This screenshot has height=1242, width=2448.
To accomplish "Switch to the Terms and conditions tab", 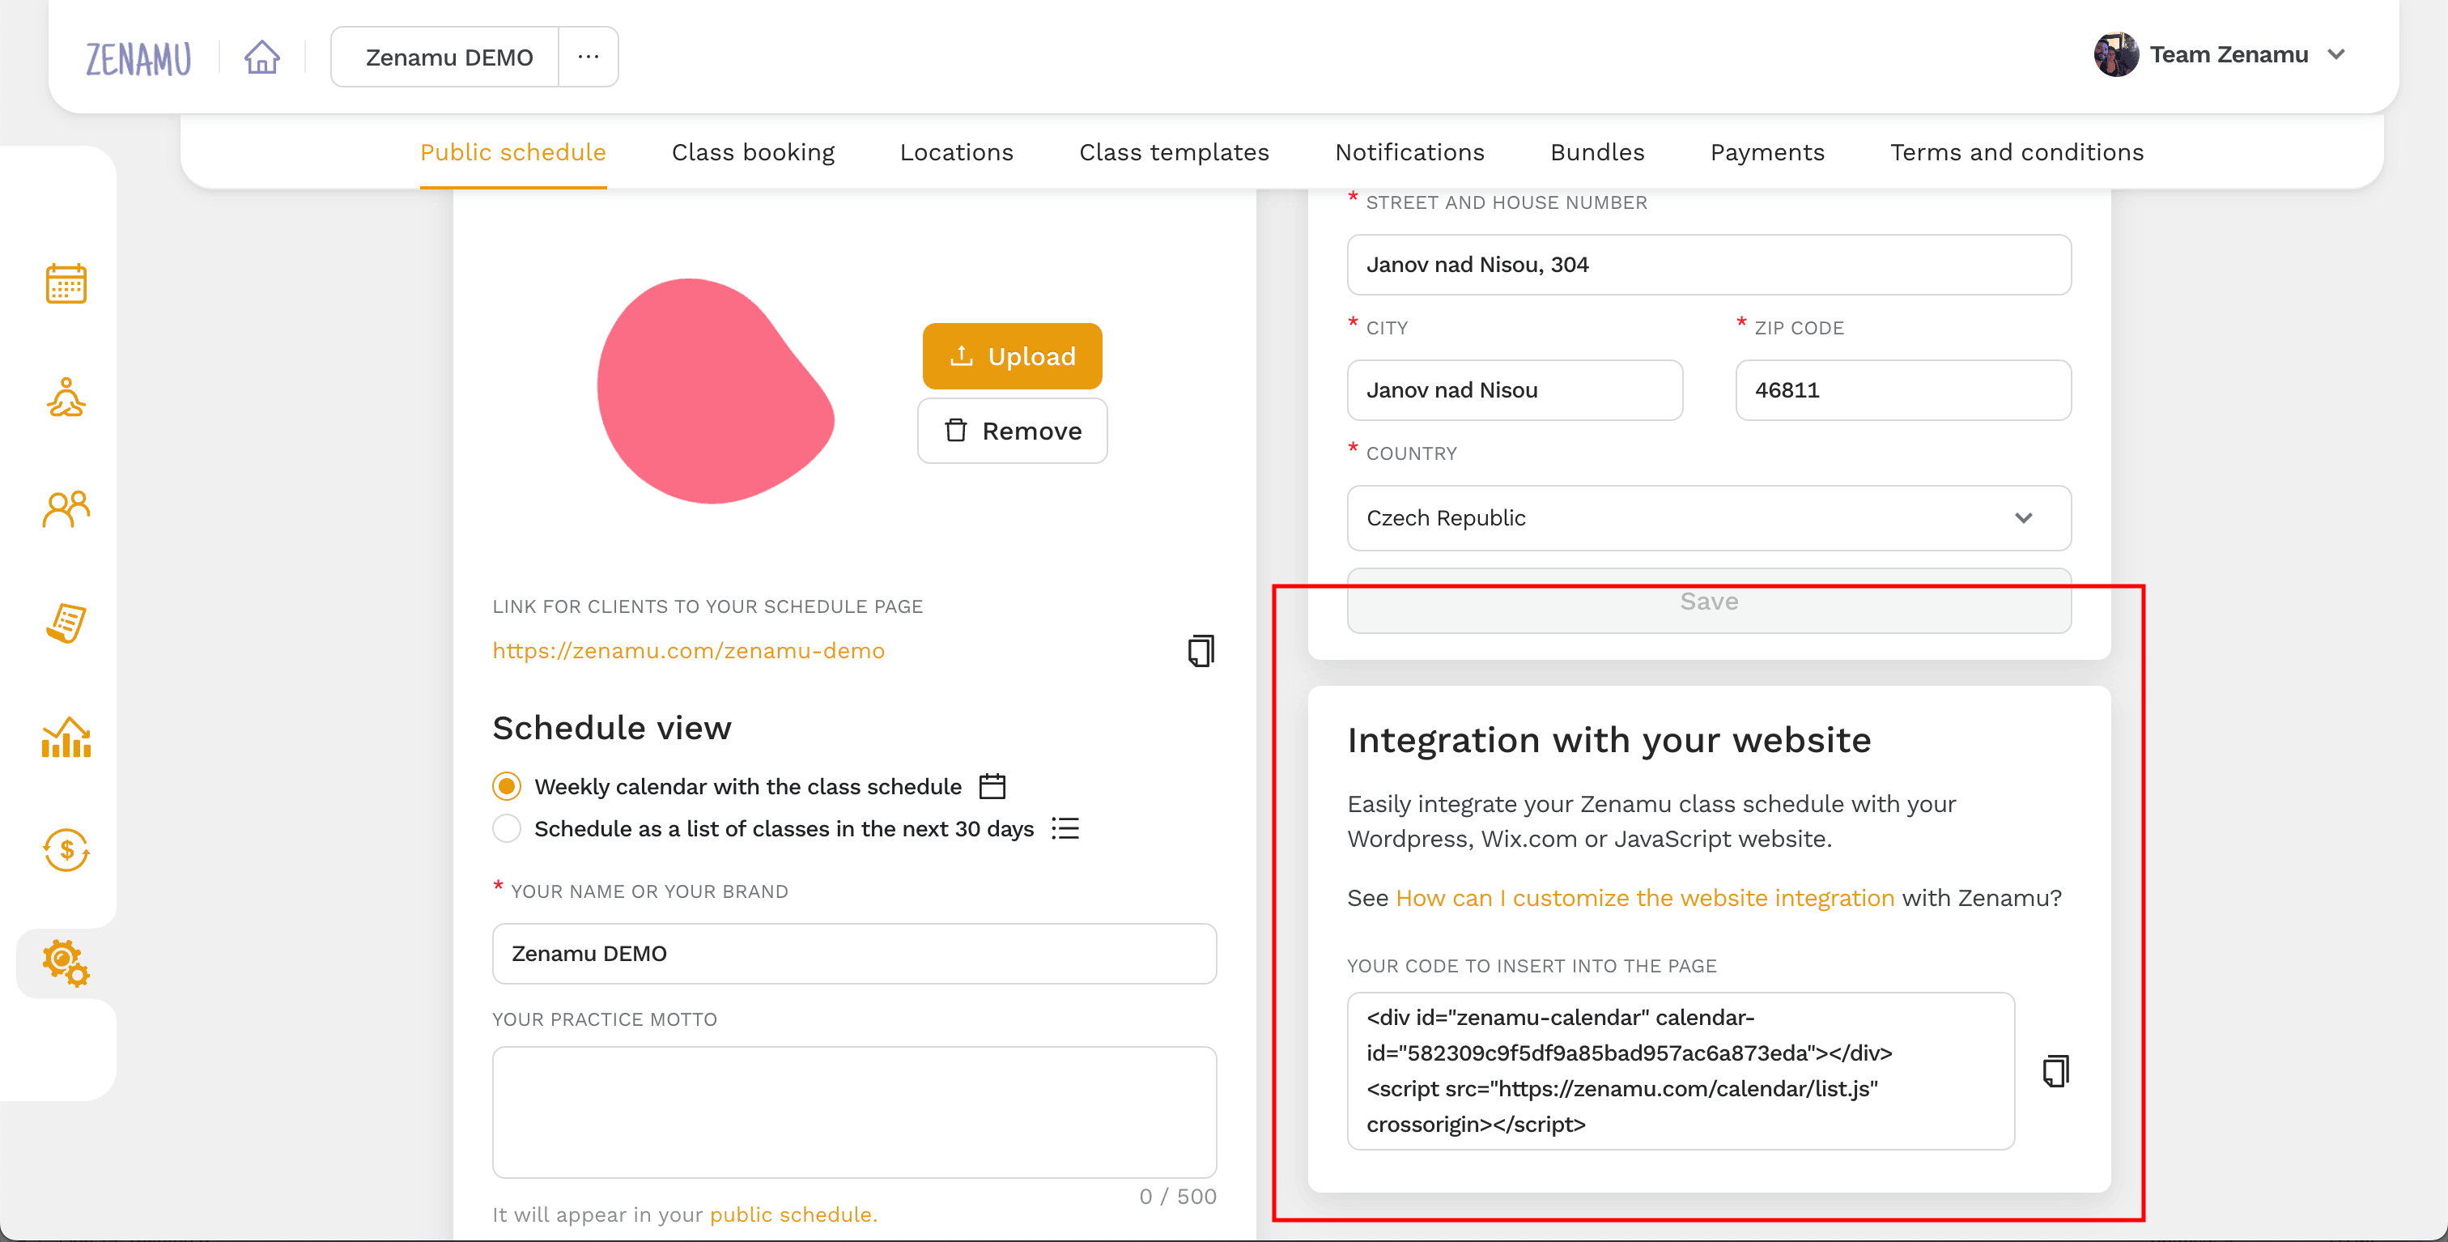I will 2017,152.
